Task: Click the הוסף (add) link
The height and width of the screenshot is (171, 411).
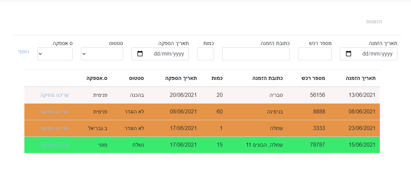Action: coord(24,51)
